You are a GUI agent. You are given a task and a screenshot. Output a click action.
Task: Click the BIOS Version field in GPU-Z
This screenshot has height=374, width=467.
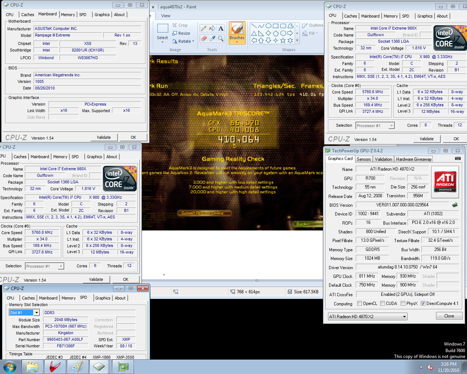pos(402,205)
